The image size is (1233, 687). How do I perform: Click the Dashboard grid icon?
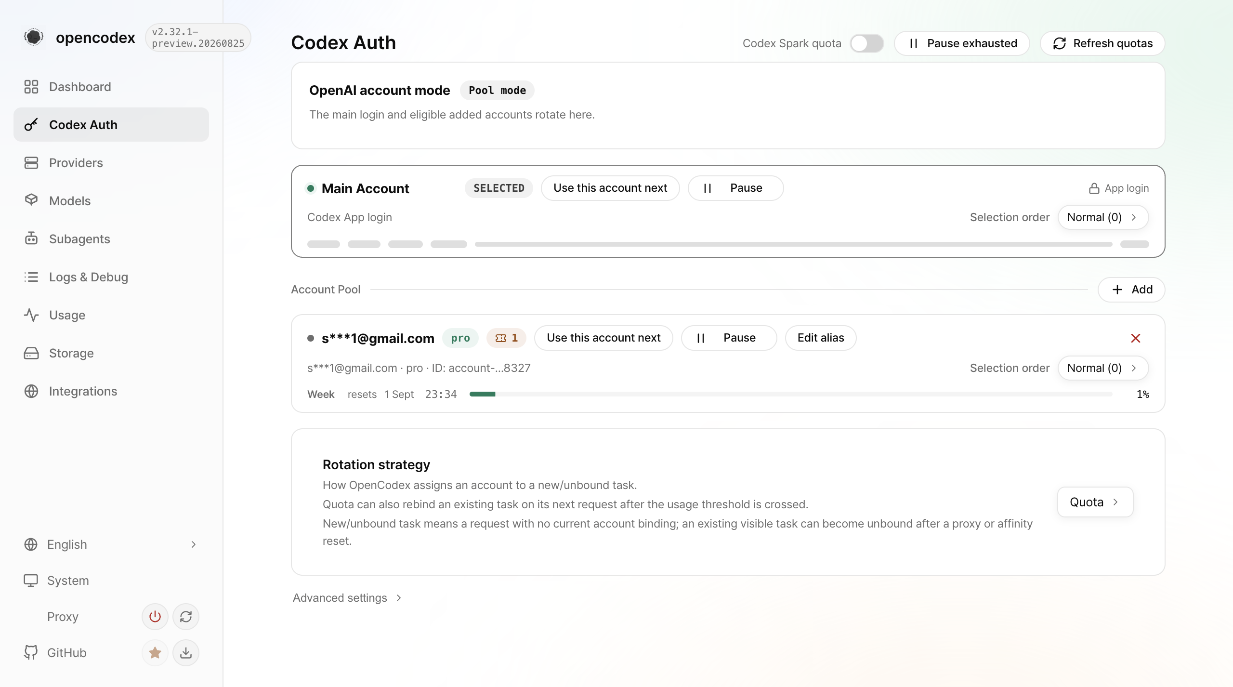pyautogui.click(x=31, y=87)
